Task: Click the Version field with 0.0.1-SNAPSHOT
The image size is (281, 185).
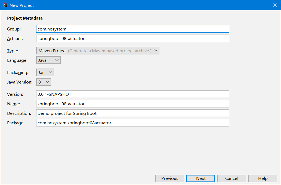Action: pos(133,94)
